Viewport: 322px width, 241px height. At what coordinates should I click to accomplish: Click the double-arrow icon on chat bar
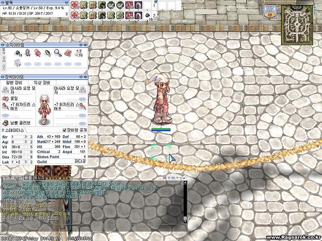(173, 178)
